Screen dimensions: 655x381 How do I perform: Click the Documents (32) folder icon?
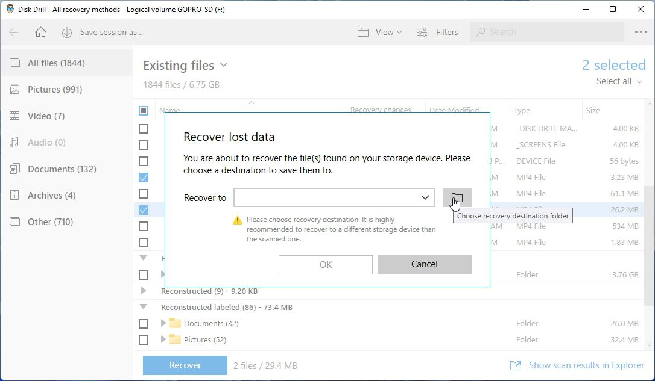point(175,323)
